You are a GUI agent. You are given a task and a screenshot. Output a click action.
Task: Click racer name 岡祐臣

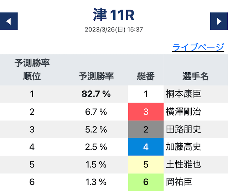(179, 182)
